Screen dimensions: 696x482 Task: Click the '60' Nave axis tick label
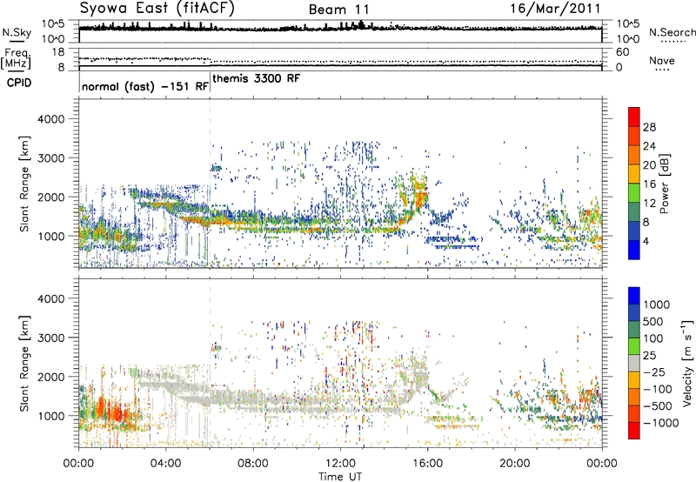pos(622,52)
